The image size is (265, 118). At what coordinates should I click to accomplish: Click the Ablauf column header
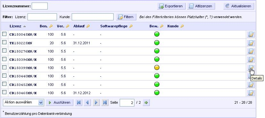click(x=79, y=26)
